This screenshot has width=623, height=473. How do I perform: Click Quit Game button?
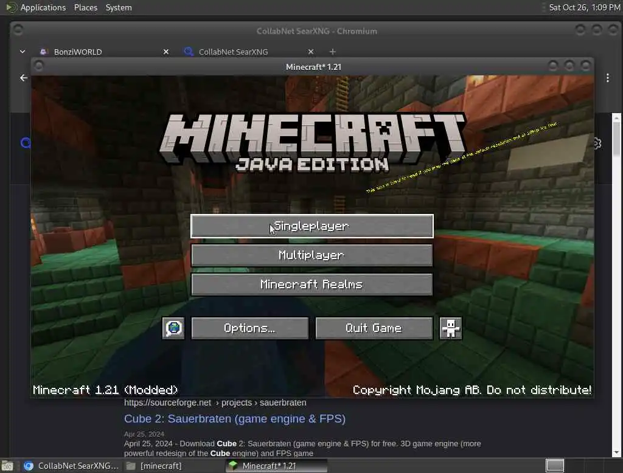coord(374,328)
